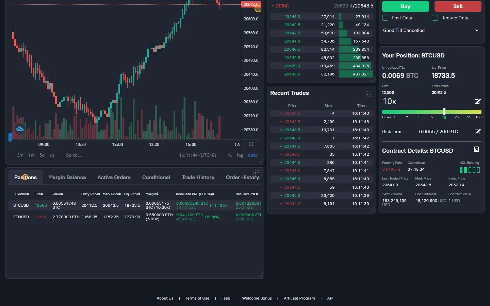Sort positions by Realised PNL

pyautogui.click(x=247, y=194)
